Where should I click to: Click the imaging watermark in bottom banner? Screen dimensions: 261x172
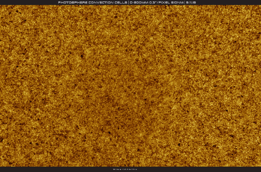125,169
